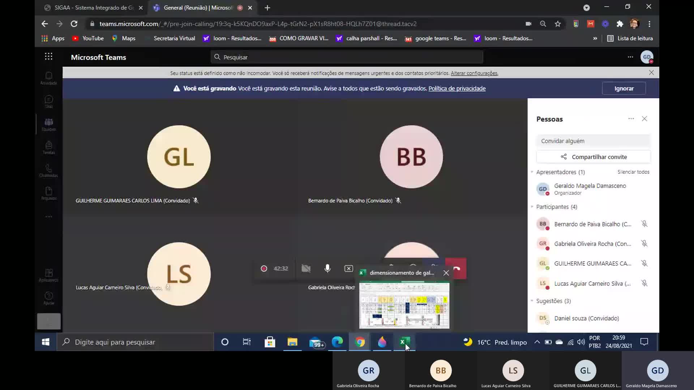Open Arquivos in Teams sidebar

pos(49,193)
